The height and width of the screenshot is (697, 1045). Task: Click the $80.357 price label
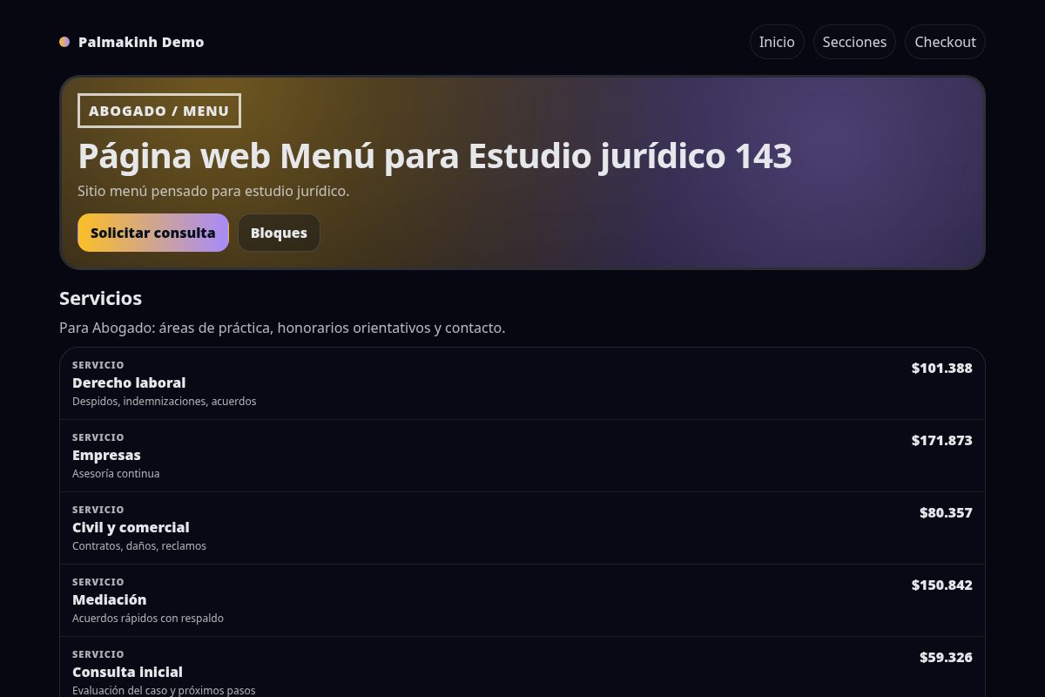946,512
